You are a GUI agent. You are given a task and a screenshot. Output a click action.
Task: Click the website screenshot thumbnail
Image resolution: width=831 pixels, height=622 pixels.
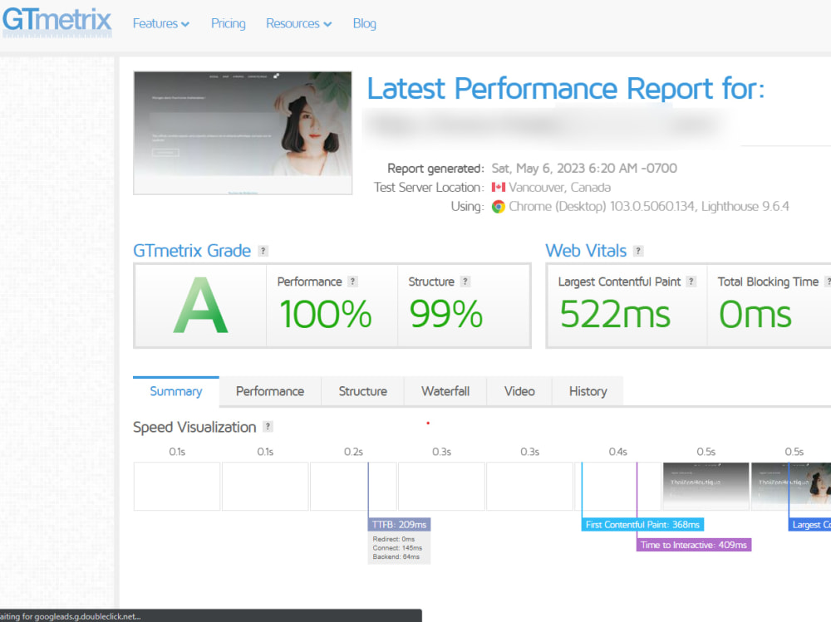pyautogui.click(x=243, y=133)
